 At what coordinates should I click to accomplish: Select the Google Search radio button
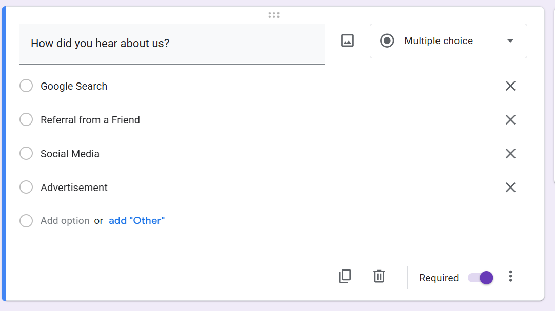click(x=26, y=86)
